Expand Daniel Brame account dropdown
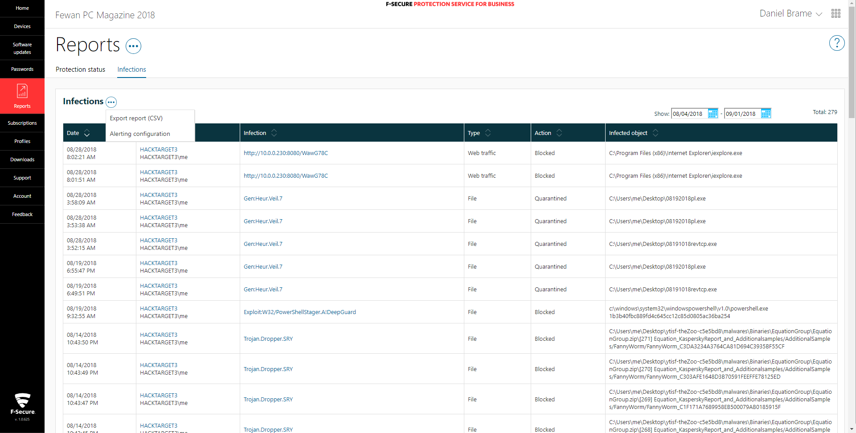 (791, 13)
